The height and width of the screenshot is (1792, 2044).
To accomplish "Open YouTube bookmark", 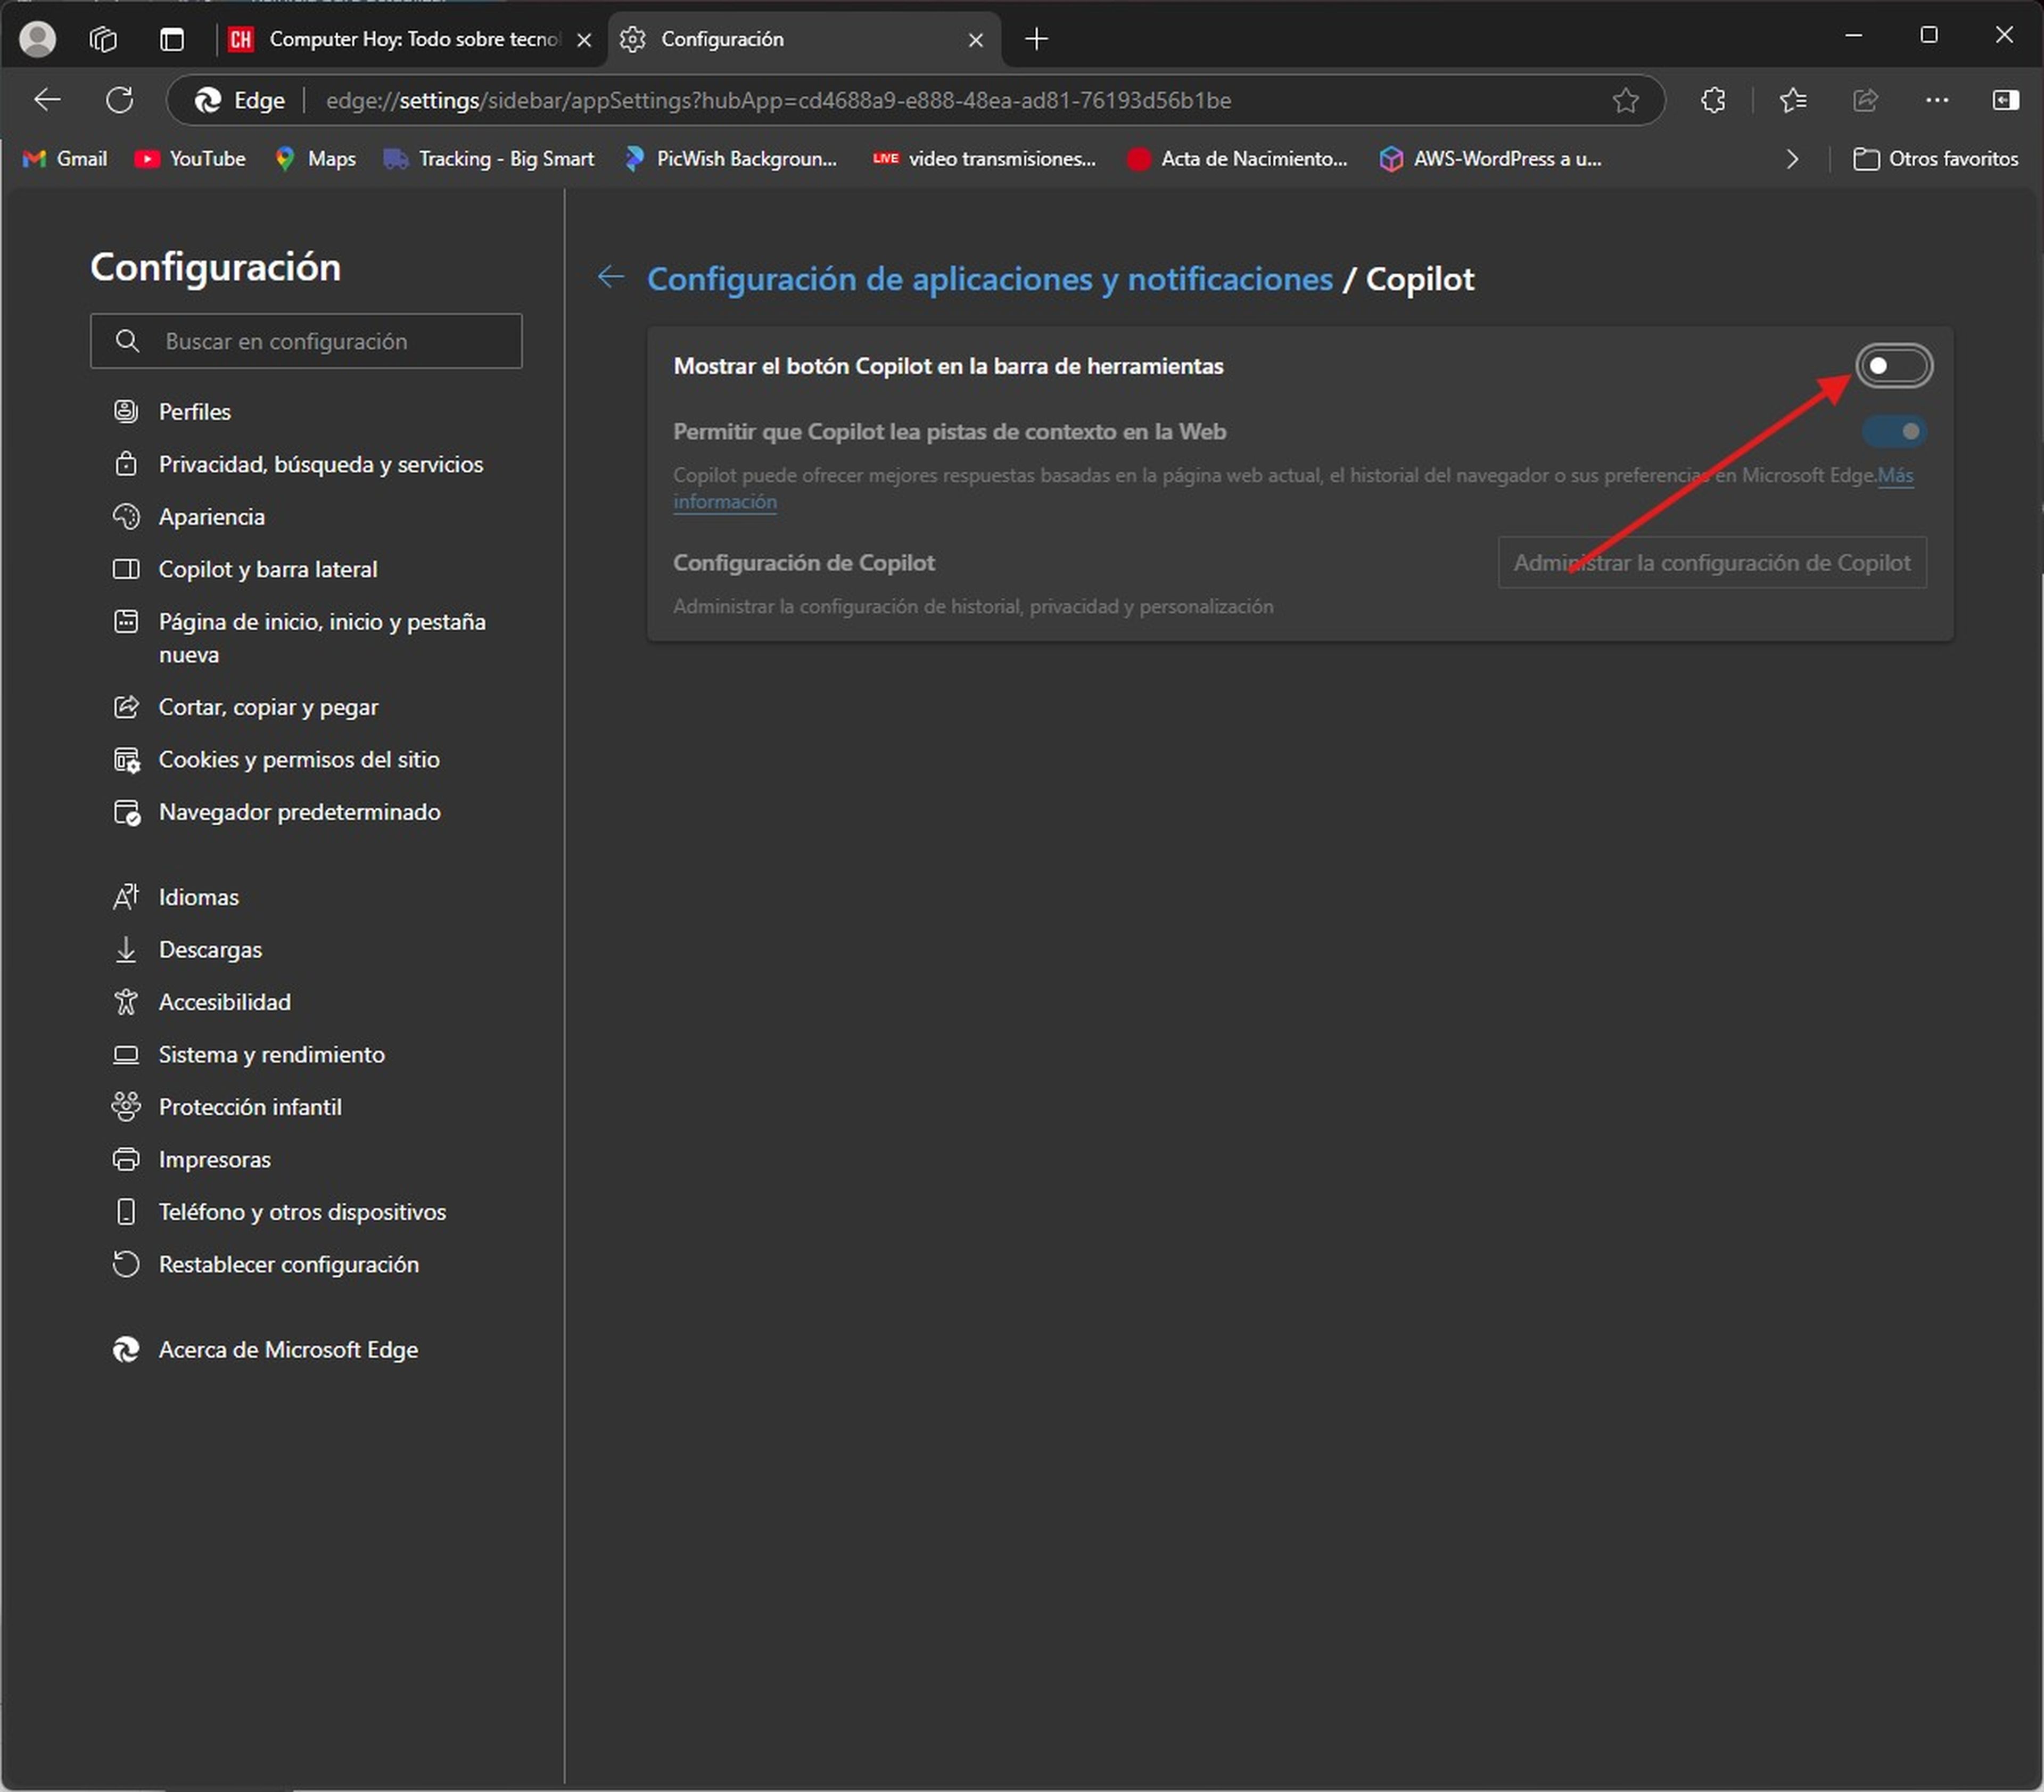I will 190,159.
